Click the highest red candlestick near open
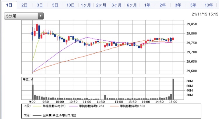The image size is (219, 119). pyautogui.click(x=37, y=27)
